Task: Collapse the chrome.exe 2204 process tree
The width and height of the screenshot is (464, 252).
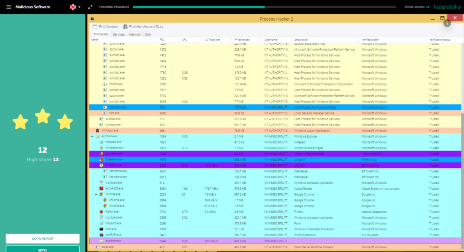Action: coord(96,194)
